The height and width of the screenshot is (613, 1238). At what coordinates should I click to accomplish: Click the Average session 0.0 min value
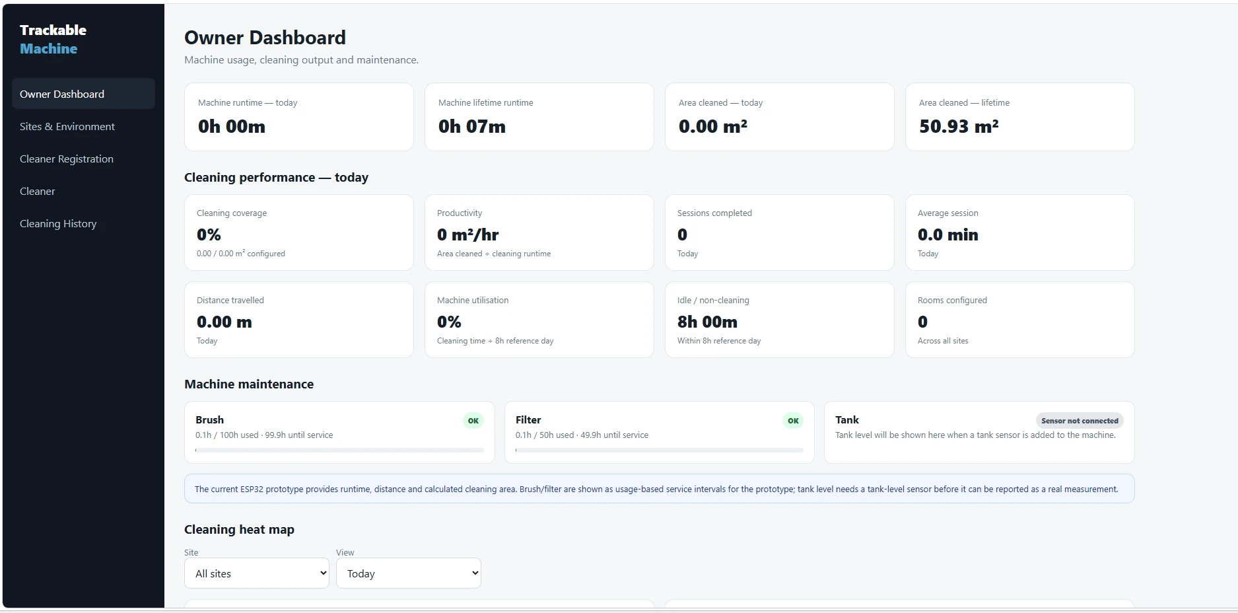point(948,234)
